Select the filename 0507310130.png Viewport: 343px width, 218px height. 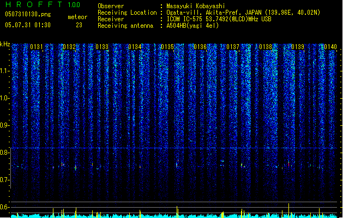point(28,14)
